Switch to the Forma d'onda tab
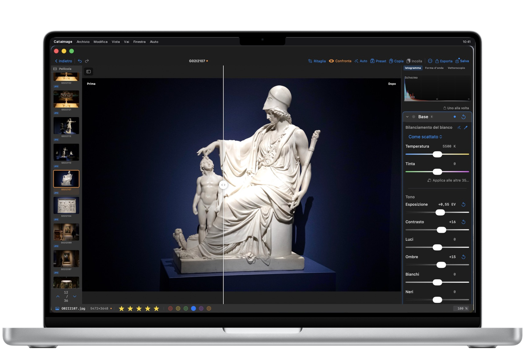Screen dimensions: 525x350 434,68
